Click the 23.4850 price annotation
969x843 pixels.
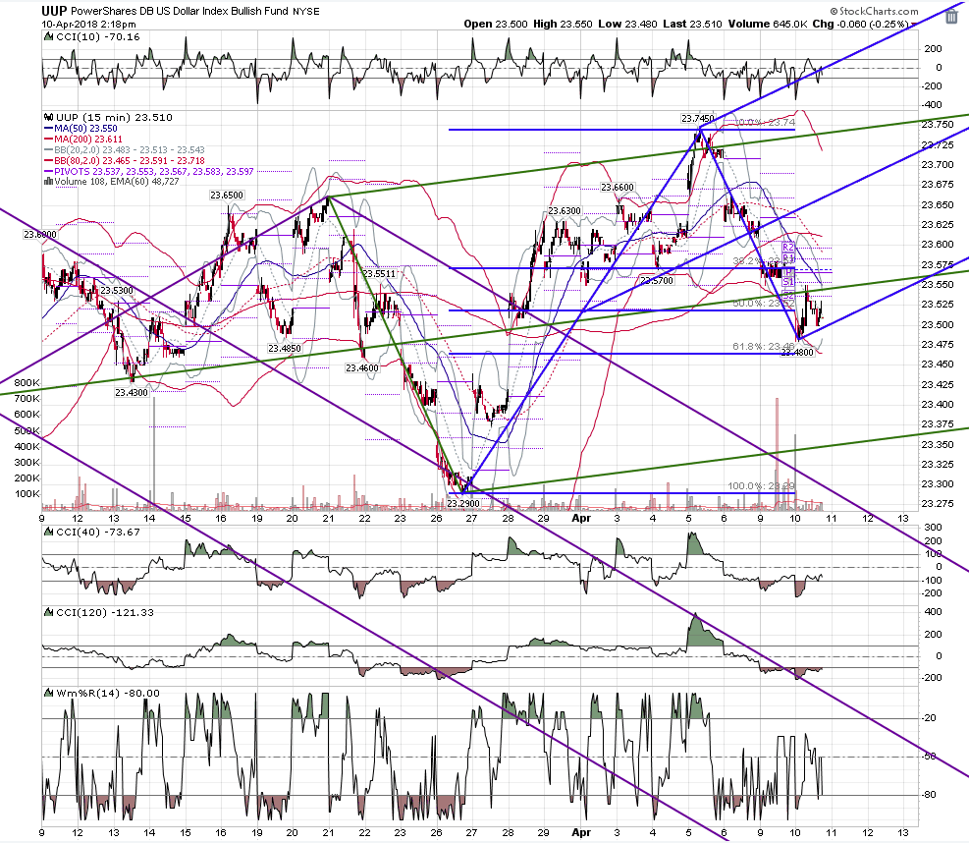(285, 349)
